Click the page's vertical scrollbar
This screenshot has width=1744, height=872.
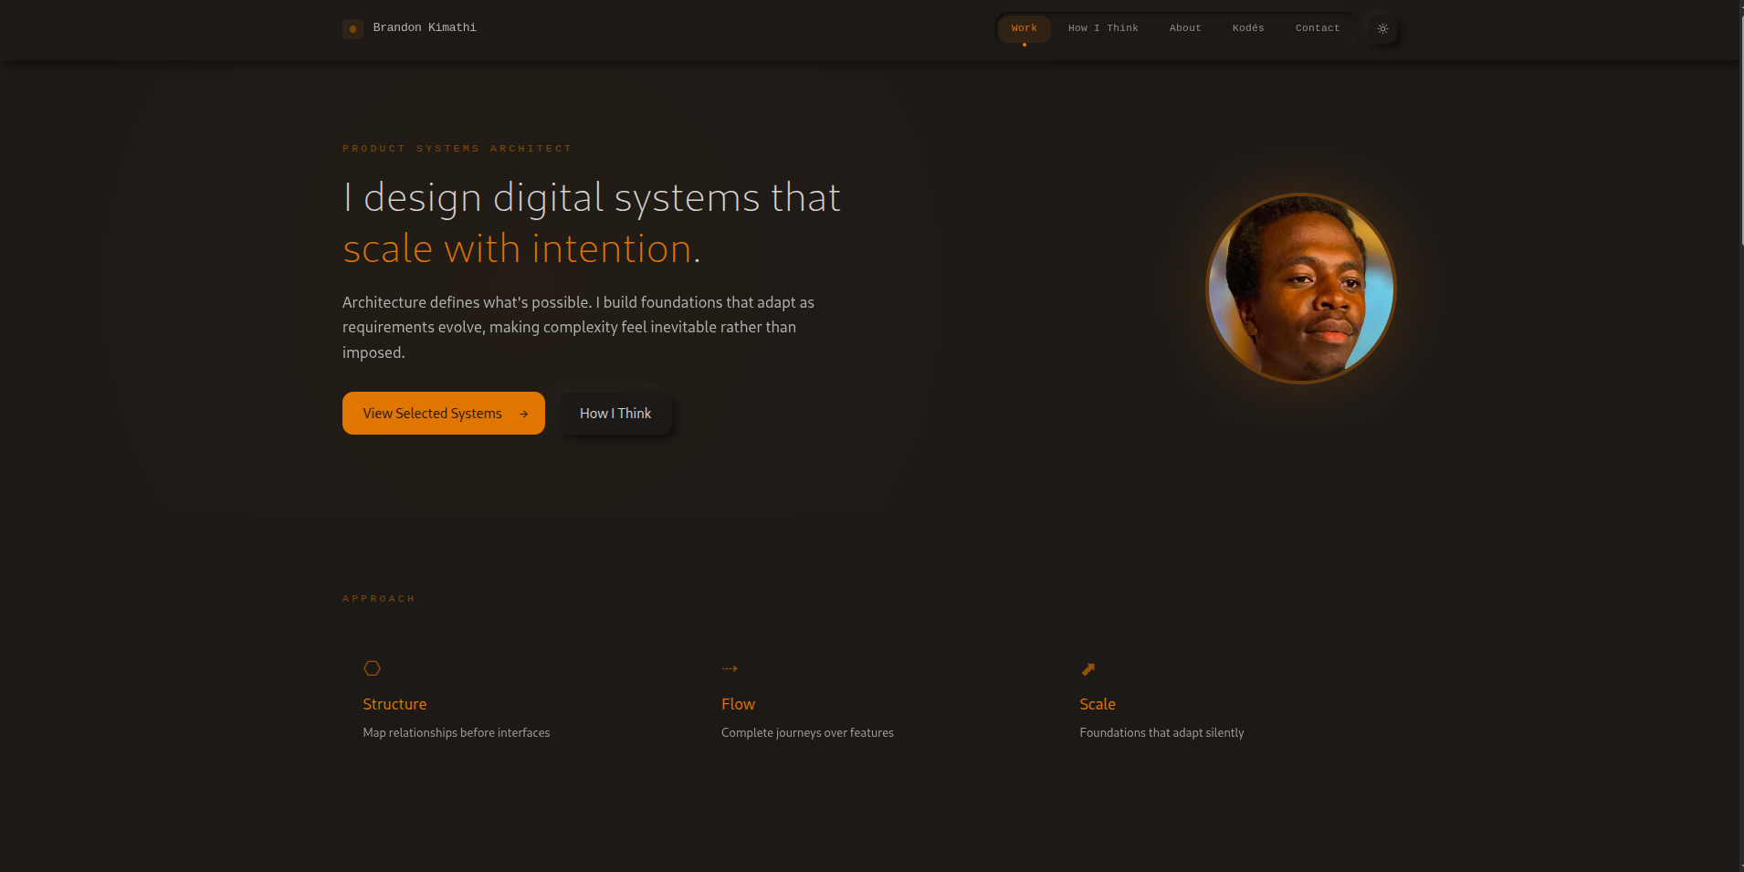coord(1739,128)
